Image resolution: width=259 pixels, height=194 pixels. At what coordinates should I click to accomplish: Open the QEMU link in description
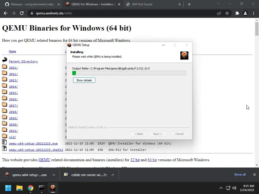pyautogui.click(x=45, y=160)
